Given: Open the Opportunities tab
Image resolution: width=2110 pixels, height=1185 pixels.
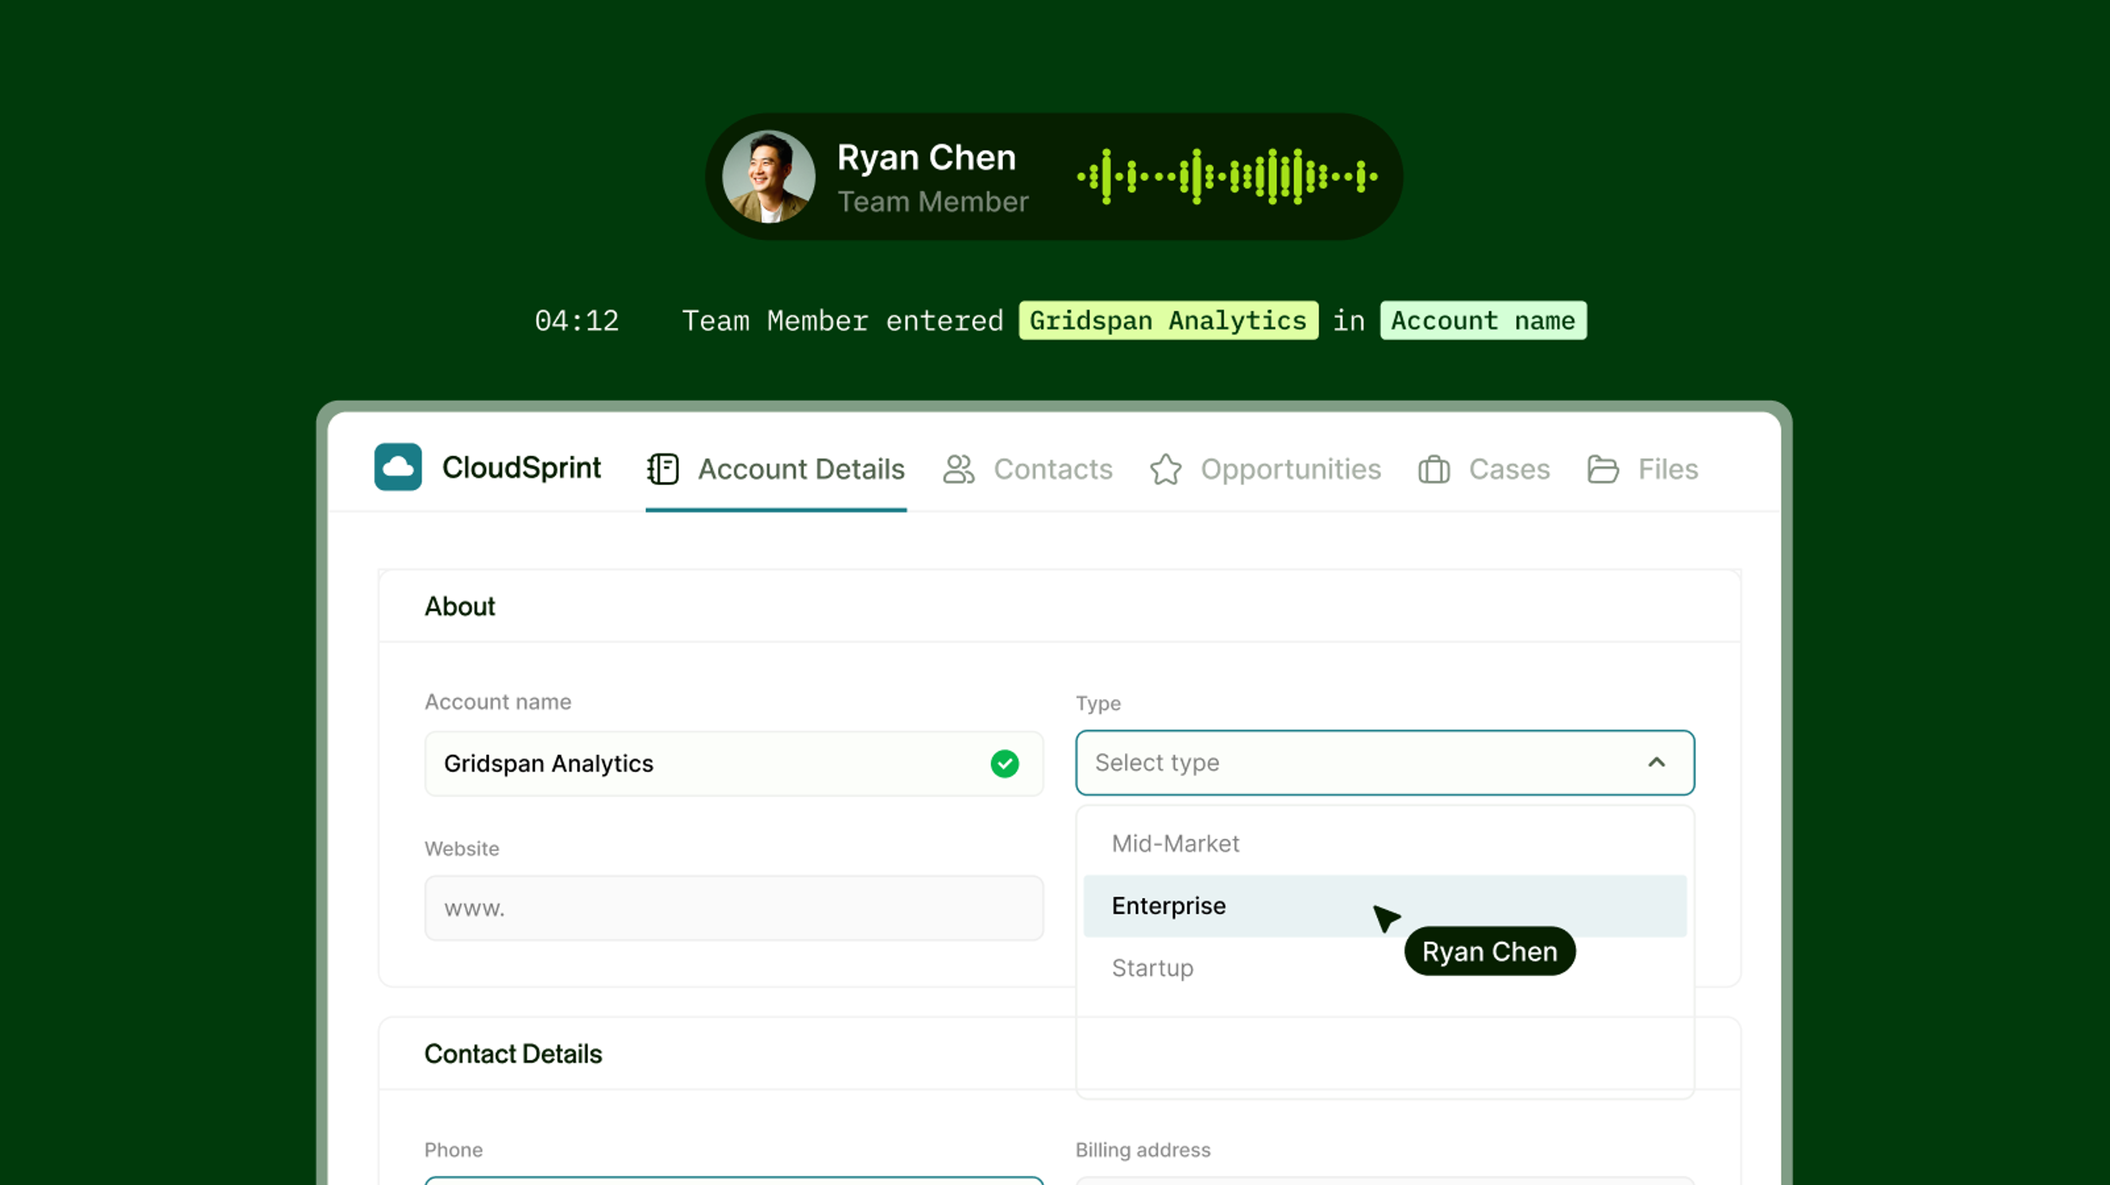Looking at the screenshot, I should 1290,469.
